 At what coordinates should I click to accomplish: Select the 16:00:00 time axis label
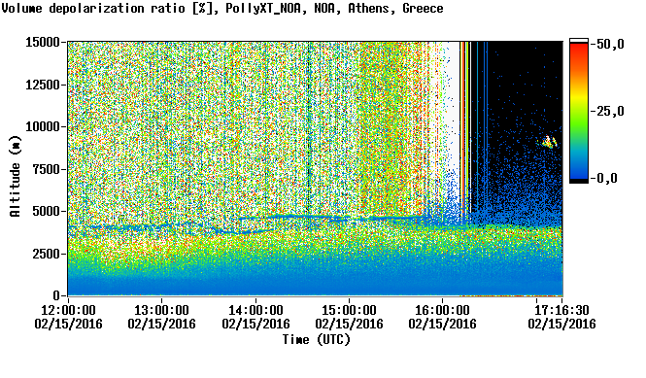(x=442, y=310)
